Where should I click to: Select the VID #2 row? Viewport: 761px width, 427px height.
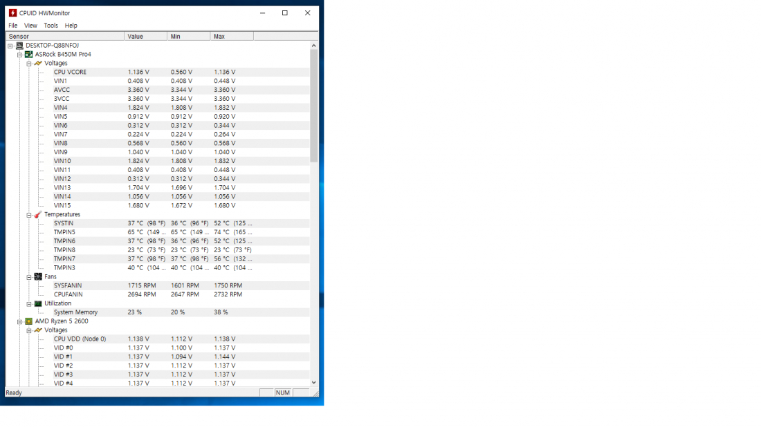181,366
